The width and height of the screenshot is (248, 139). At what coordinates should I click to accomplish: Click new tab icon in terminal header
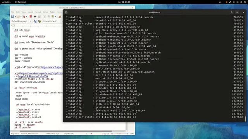pos(66,12)
